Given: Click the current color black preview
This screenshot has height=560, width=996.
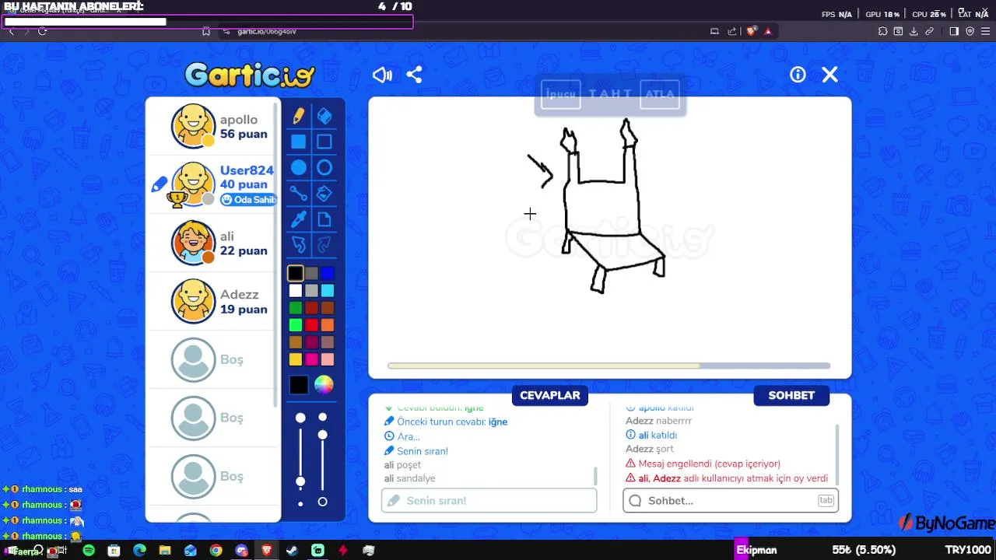Looking at the screenshot, I should [299, 384].
